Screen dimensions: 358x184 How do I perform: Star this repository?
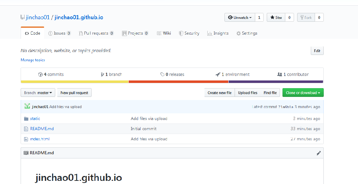(x=276, y=17)
